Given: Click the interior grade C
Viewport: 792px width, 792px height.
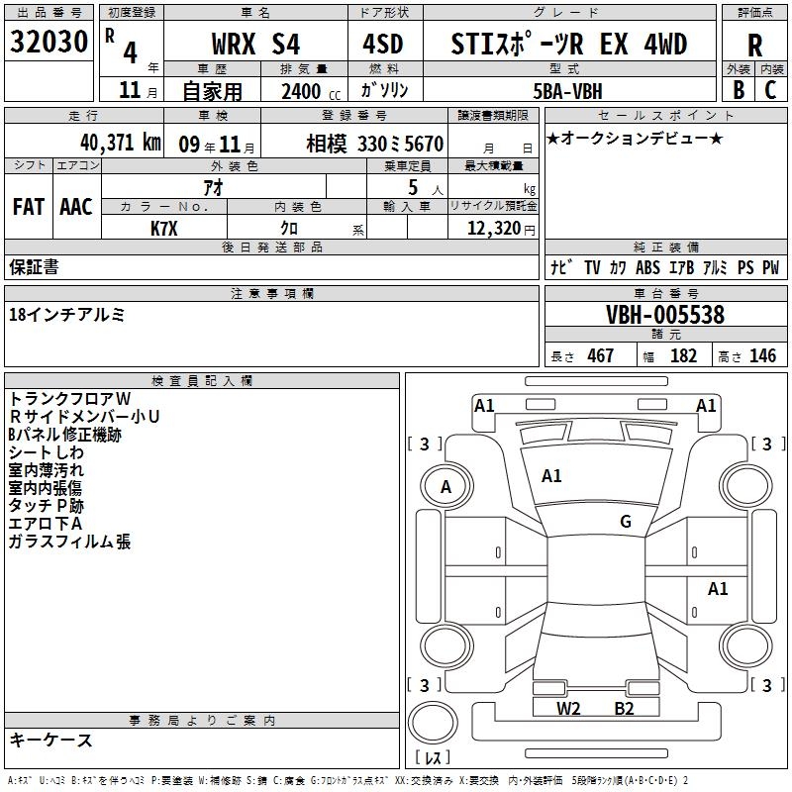Looking at the screenshot, I should (x=770, y=90).
